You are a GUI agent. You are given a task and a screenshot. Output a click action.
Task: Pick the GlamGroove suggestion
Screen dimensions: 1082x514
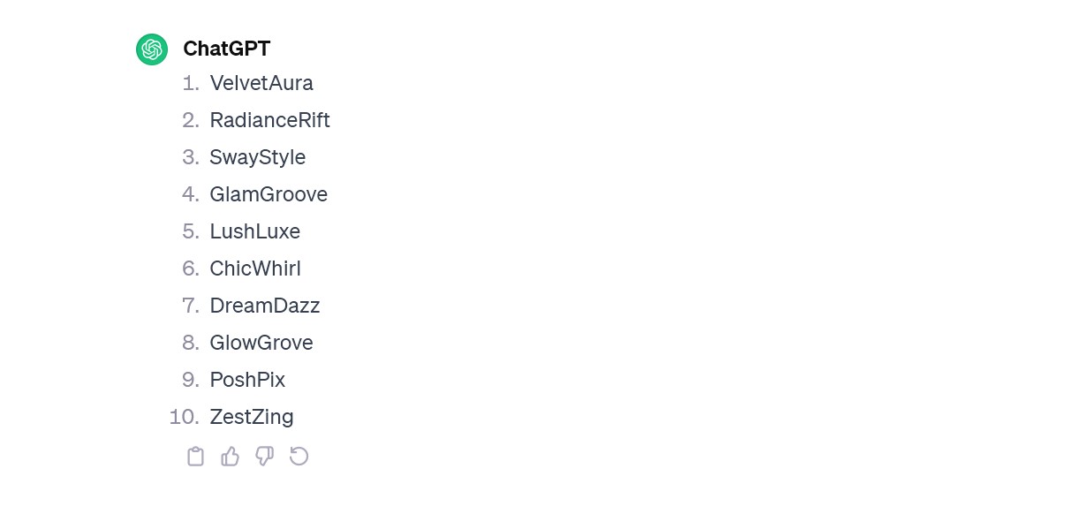point(269,194)
